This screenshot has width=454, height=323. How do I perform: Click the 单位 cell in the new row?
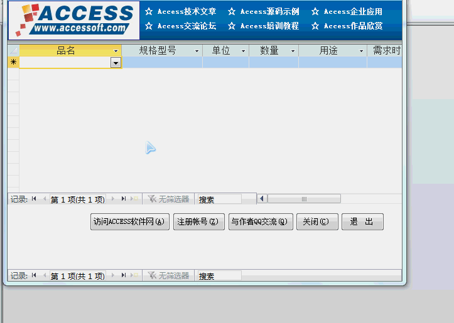click(x=226, y=62)
